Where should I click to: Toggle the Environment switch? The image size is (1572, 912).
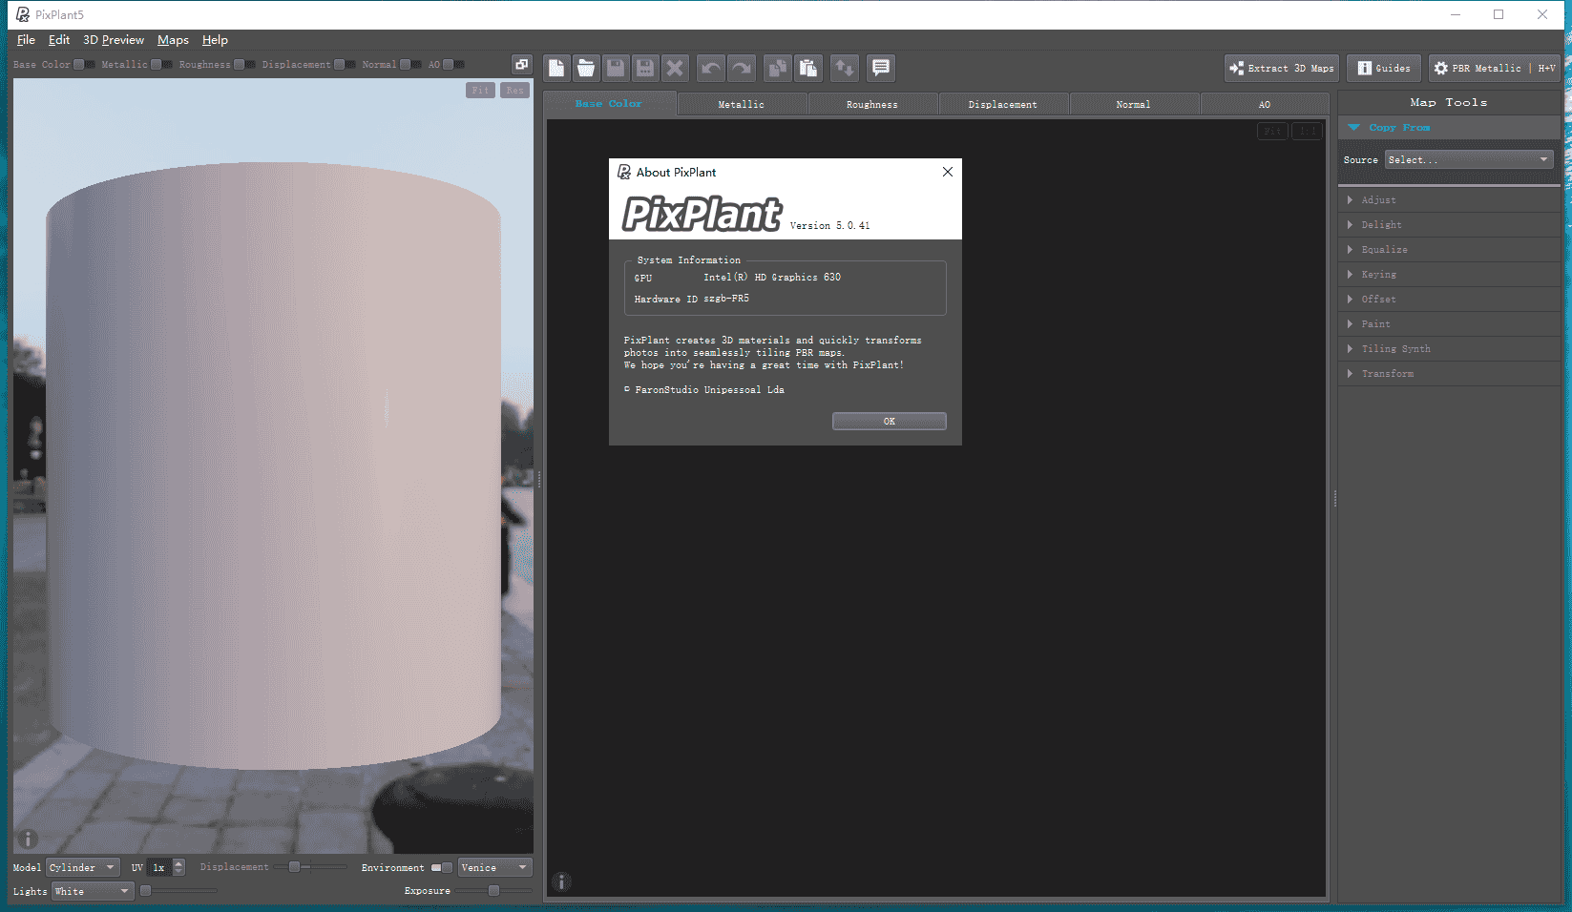[x=441, y=868]
